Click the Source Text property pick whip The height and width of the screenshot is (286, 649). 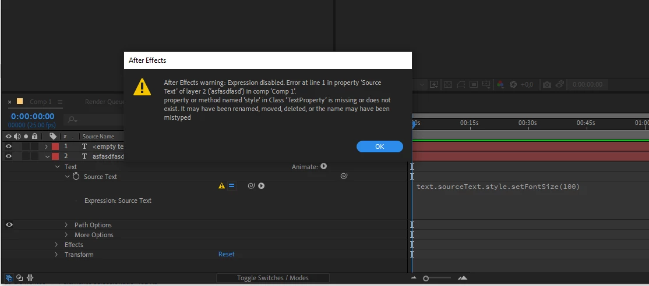[344, 176]
